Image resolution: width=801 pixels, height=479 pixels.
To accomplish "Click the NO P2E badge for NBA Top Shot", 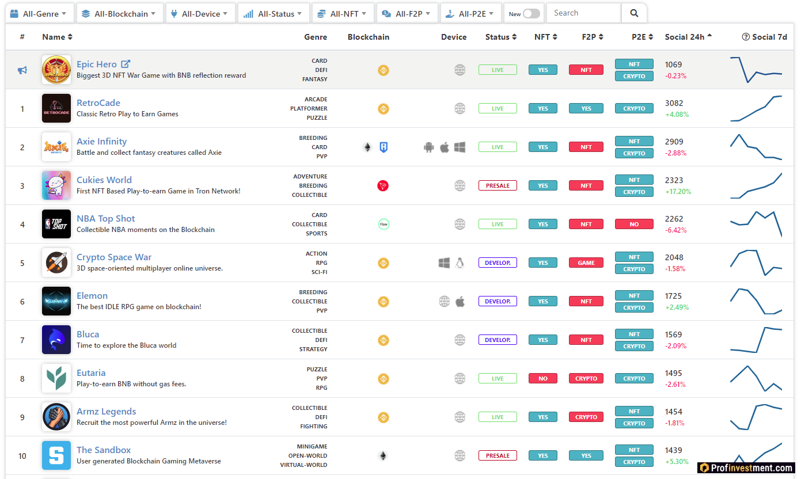I will (634, 224).
